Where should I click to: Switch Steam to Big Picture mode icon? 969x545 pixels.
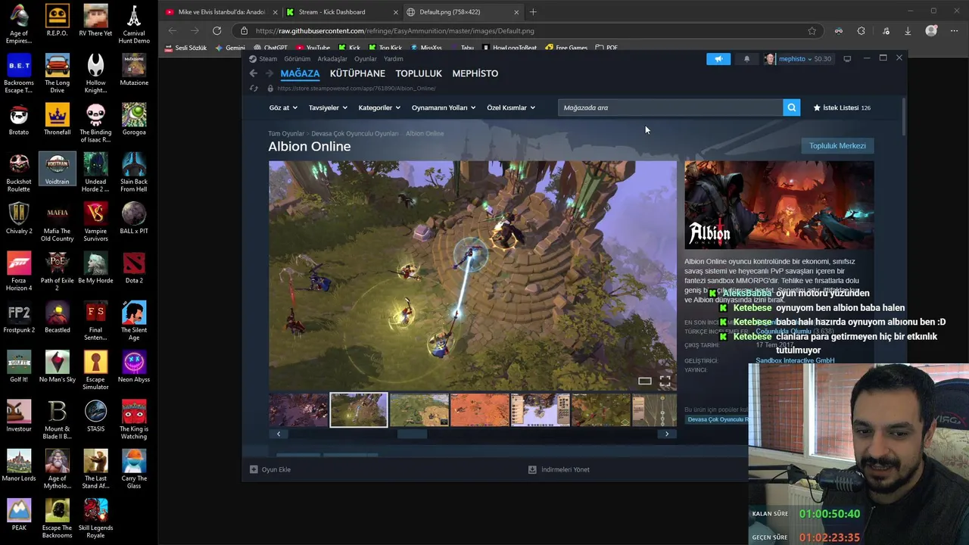point(847,59)
